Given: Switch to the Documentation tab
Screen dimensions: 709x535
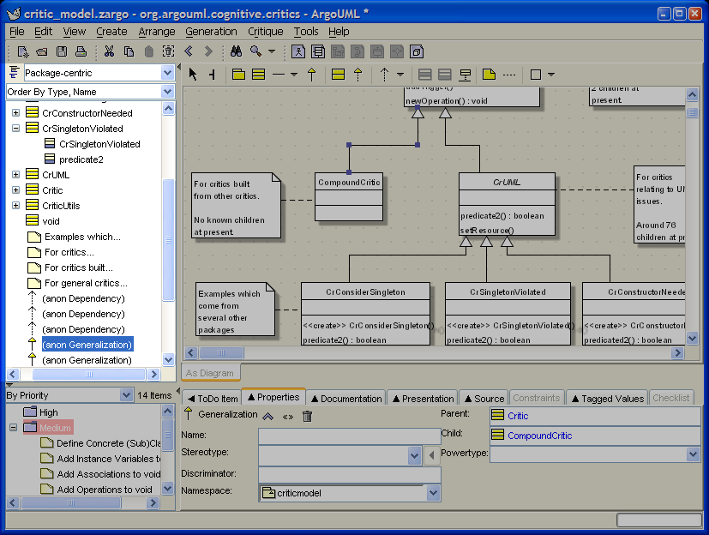Looking at the screenshot, I should click(345, 398).
